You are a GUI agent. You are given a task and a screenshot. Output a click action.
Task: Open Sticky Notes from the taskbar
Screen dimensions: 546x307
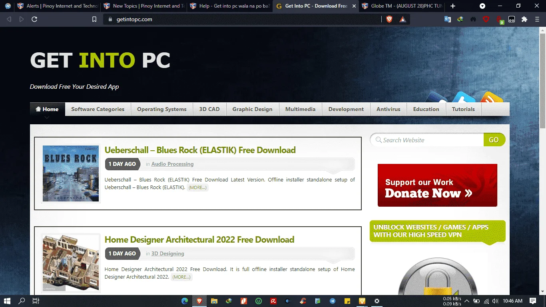tap(347, 301)
